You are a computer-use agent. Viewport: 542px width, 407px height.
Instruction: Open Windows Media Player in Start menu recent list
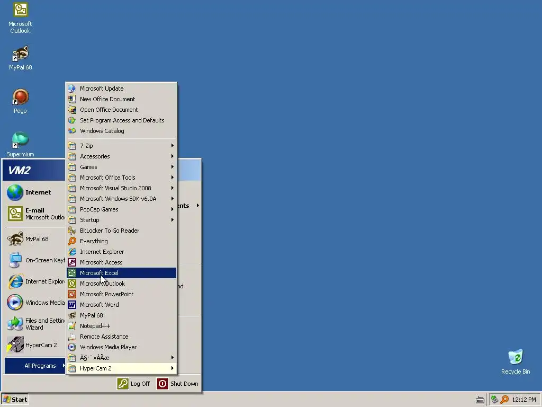[x=35, y=303]
